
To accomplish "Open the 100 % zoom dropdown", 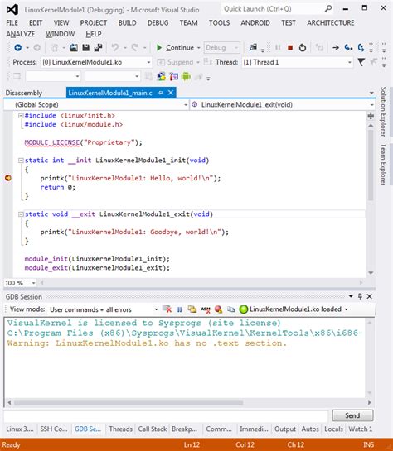I will [33, 283].
